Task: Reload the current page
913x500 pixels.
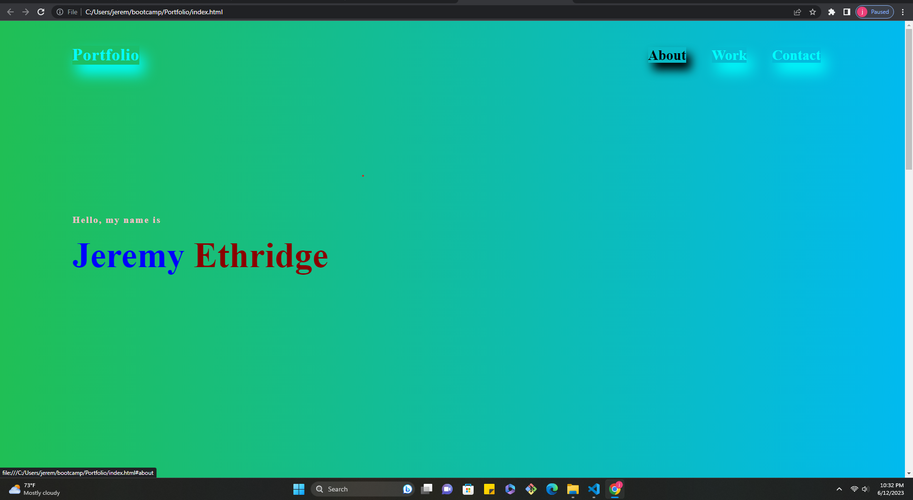Action: pos(41,12)
